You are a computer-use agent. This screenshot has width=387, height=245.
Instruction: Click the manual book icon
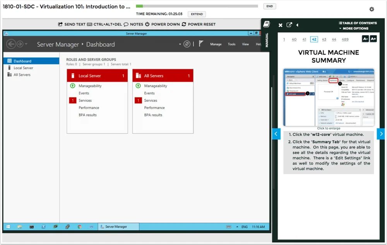pyautogui.click(x=267, y=24)
